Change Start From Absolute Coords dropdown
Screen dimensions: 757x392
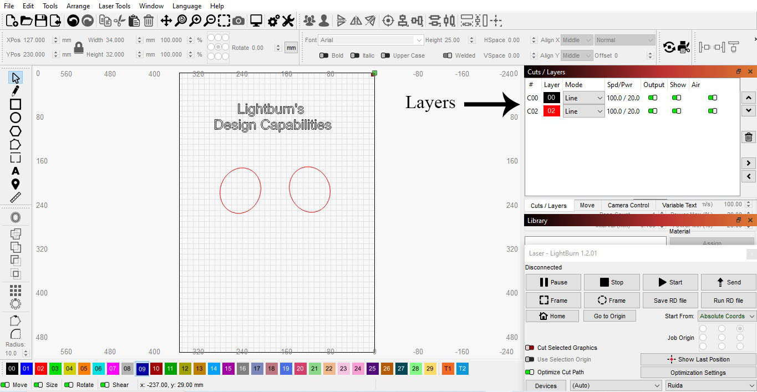coord(726,315)
